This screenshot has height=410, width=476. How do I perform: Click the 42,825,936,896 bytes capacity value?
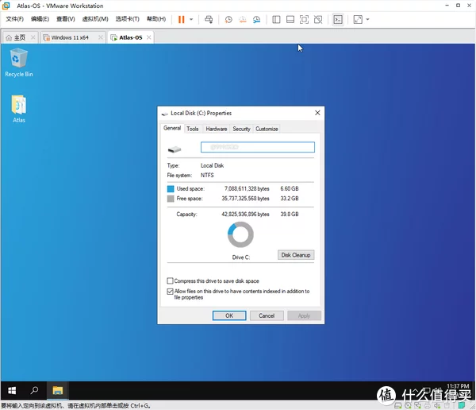point(245,214)
